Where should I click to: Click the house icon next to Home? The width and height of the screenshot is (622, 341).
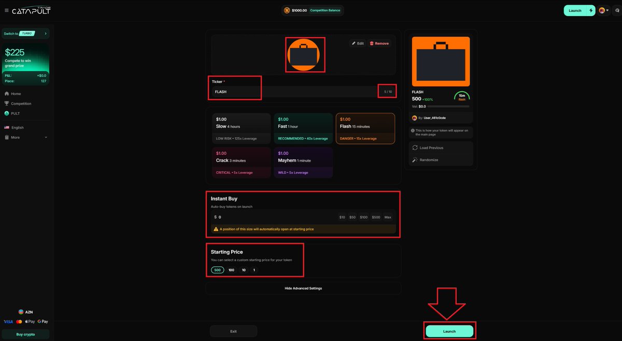coord(7,94)
